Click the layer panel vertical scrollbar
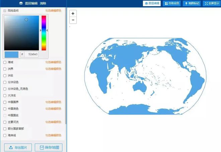This screenshot has width=221, height=152. (x=66, y=66)
